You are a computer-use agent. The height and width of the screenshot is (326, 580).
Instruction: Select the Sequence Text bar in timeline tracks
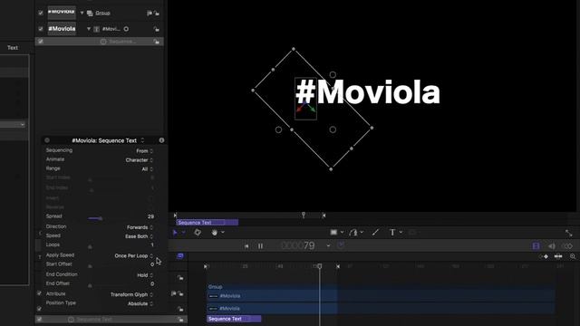click(234, 319)
